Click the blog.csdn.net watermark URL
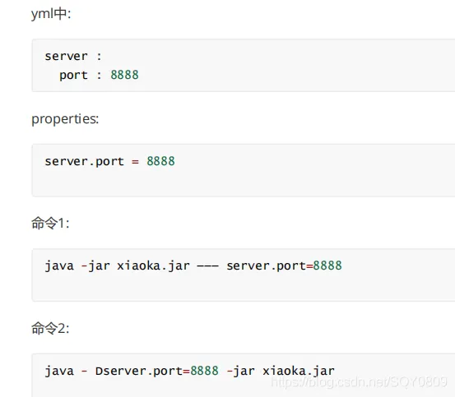 point(359,381)
